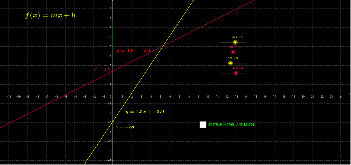Click the x-axis tick label 24

point(341,97)
